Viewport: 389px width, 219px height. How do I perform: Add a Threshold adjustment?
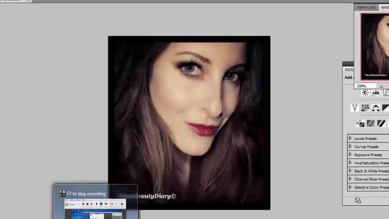(381, 123)
